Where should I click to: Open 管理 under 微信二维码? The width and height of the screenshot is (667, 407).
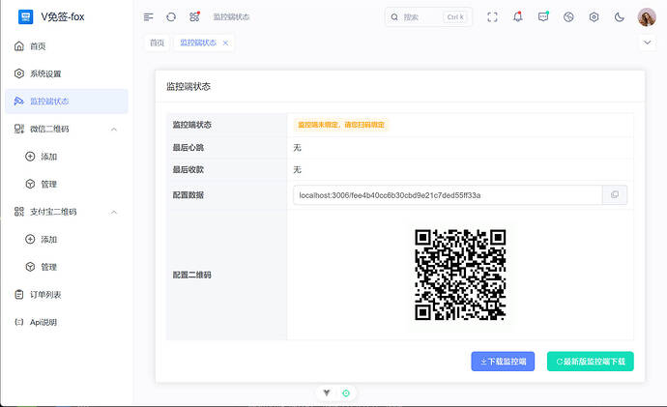tap(67, 184)
